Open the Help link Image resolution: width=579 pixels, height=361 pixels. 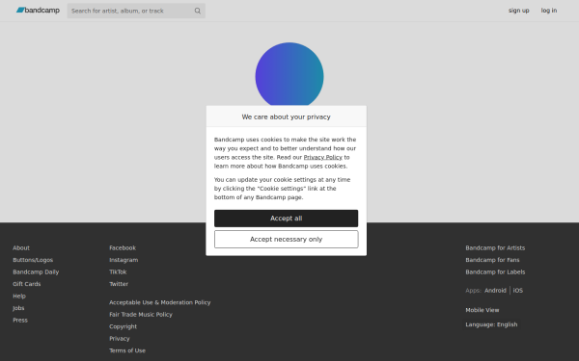[x=19, y=297]
